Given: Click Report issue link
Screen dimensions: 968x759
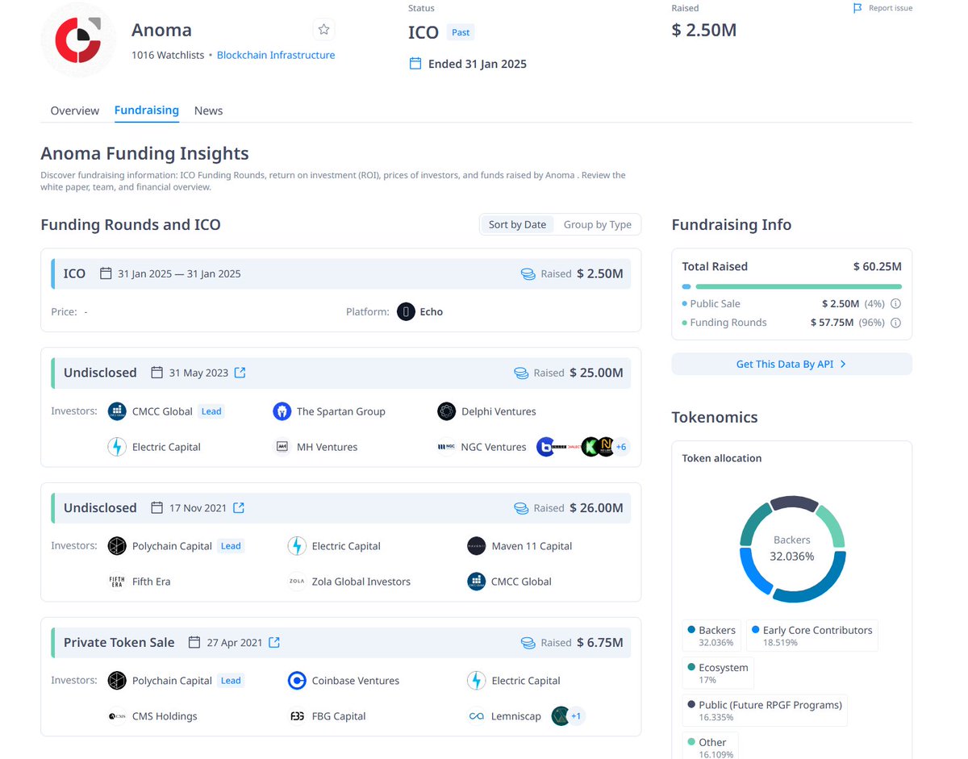Looking at the screenshot, I should click(x=891, y=8).
